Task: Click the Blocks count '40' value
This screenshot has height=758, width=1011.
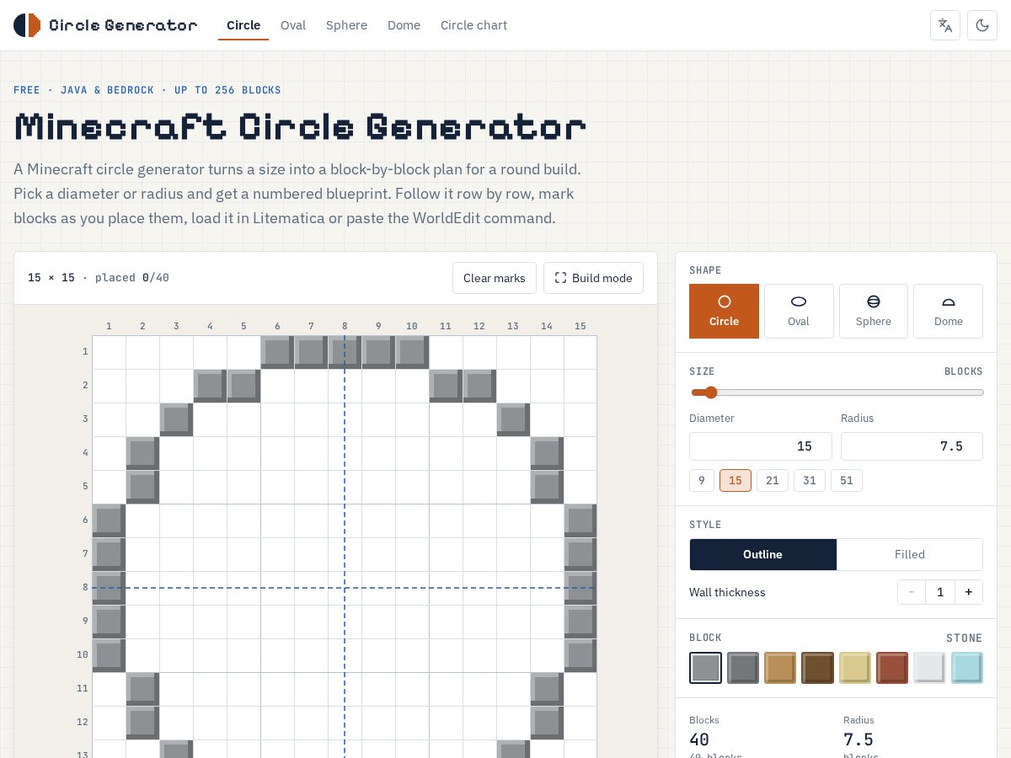Action: click(699, 739)
